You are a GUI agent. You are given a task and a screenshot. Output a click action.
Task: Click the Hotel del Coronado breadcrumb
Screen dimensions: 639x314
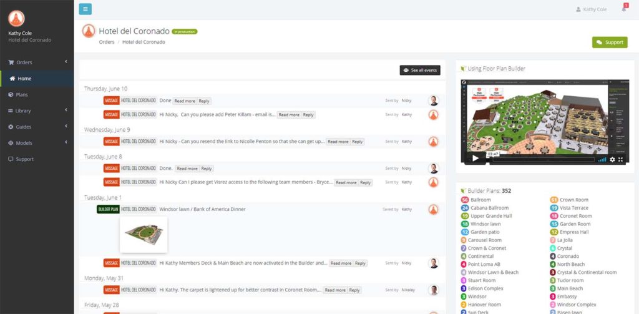pos(144,42)
